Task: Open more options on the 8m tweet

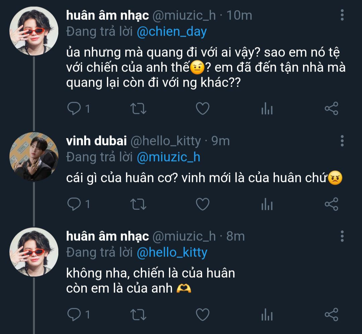Action: (x=342, y=236)
